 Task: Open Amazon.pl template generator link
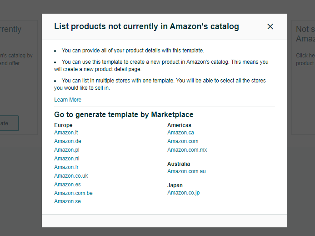(x=67, y=150)
